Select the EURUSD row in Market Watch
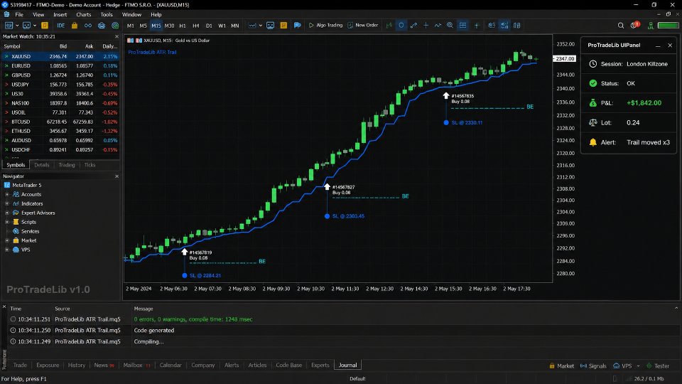 coord(60,65)
